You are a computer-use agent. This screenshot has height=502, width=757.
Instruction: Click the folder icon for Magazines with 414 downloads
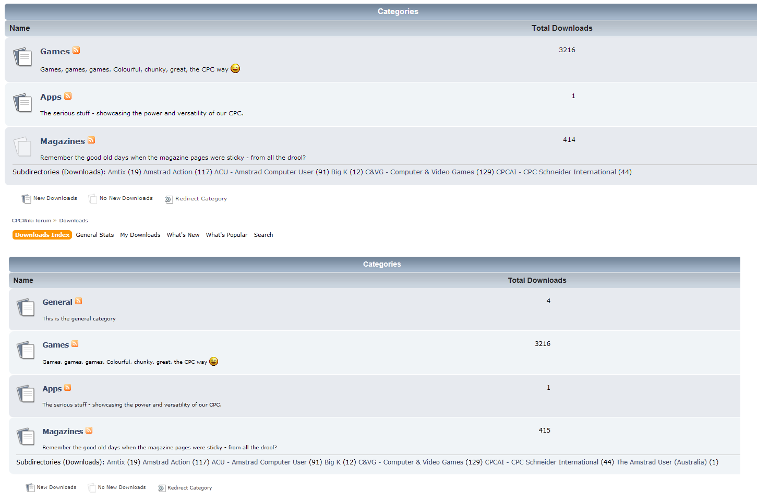coord(22,147)
